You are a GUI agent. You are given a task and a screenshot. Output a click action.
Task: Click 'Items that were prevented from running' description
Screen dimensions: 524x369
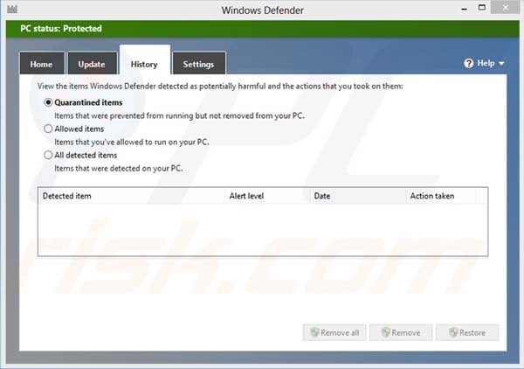(x=179, y=115)
